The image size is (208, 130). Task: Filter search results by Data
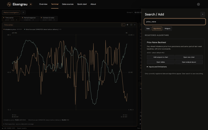coord(148,29)
